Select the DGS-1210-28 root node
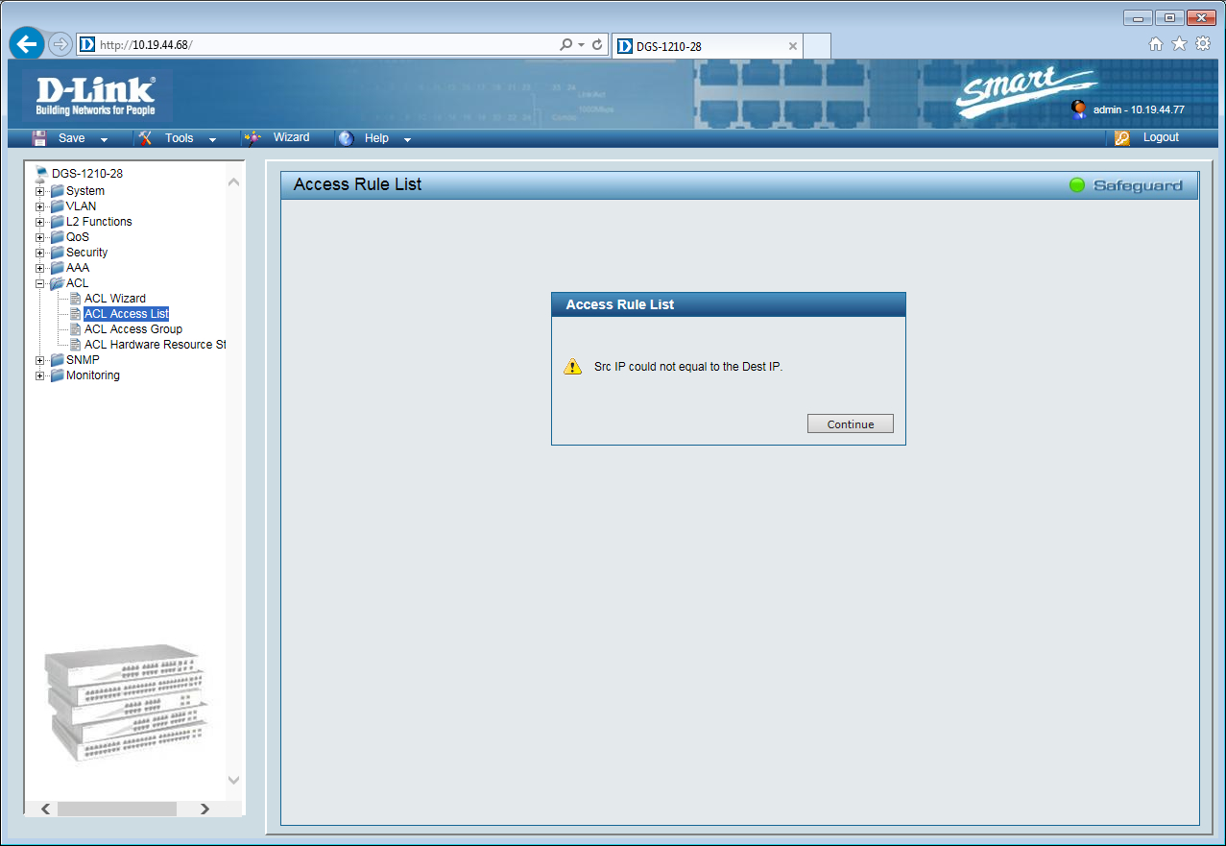Image resolution: width=1226 pixels, height=846 pixels. pos(87,174)
